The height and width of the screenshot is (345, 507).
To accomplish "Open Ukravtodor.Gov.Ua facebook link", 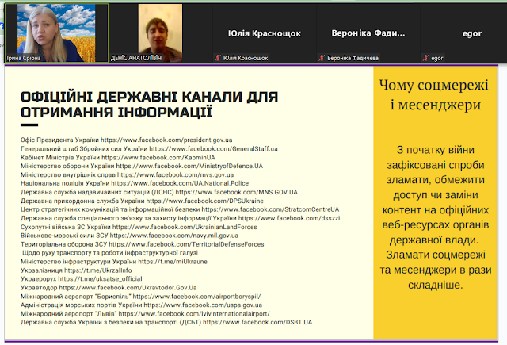I will pyautogui.click(x=128, y=287).
